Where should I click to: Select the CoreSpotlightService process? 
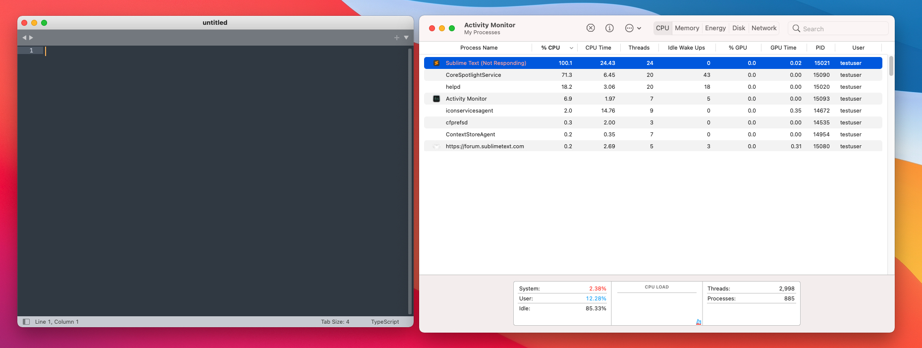pyautogui.click(x=653, y=75)
